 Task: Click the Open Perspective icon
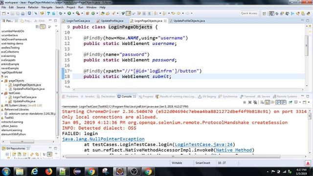[x=264, y=14]
